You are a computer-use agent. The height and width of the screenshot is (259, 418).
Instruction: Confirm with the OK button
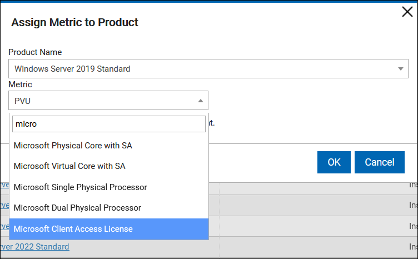click(x=334, y=162)
